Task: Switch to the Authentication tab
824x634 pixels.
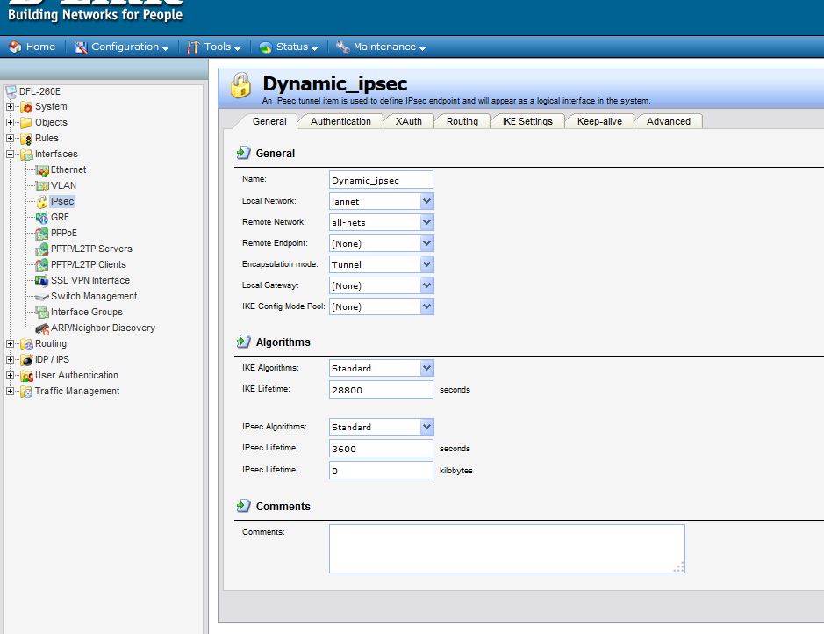Action: [340, 121]
